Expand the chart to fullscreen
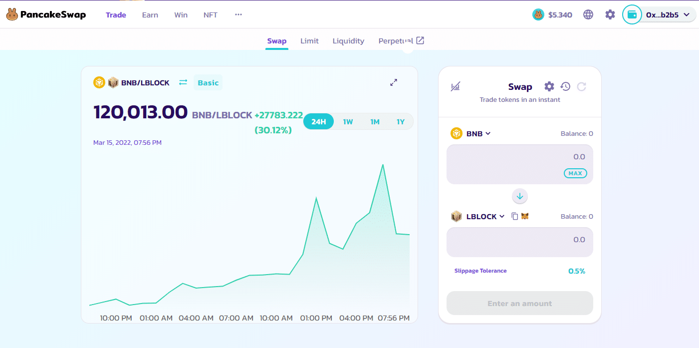This screenshot has width=699, height=348. 394,82
